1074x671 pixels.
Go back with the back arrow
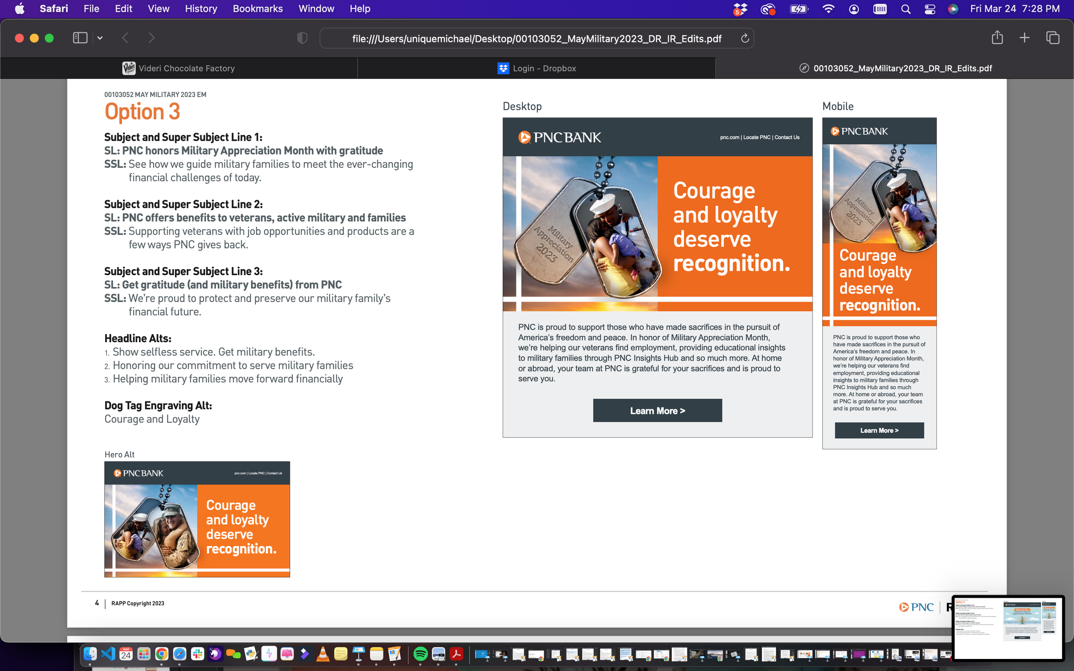click(125, 38)
